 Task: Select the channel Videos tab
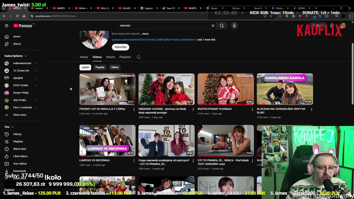tap(97, 57)
